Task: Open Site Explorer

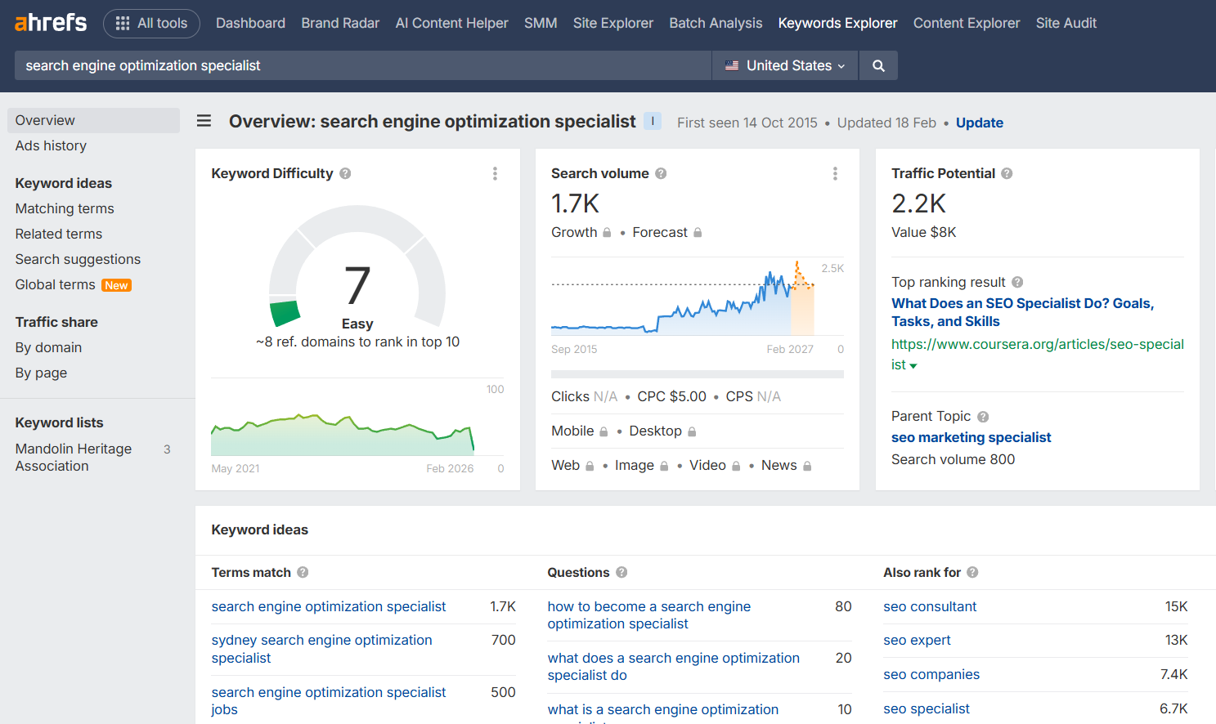Action: pyautogui.click(x=613, y=23)
